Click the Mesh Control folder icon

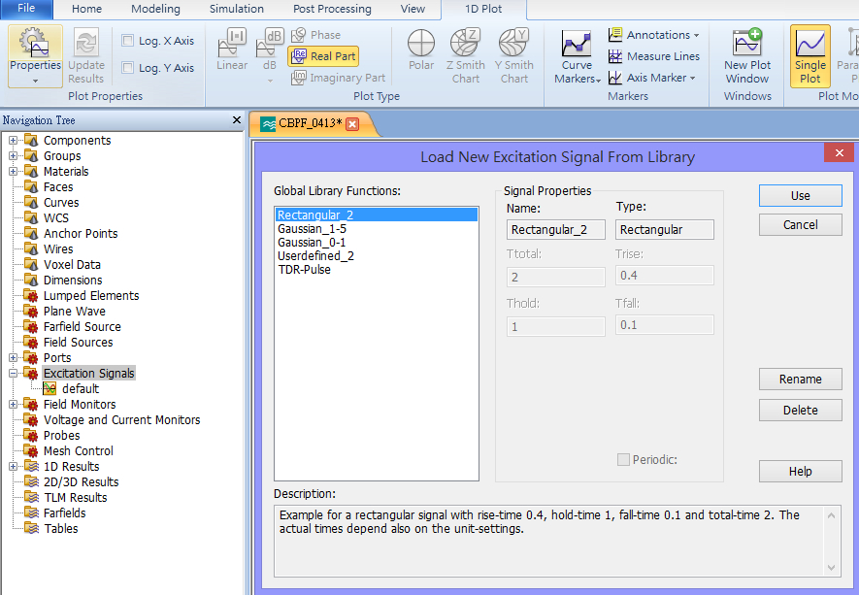point(31,451)
